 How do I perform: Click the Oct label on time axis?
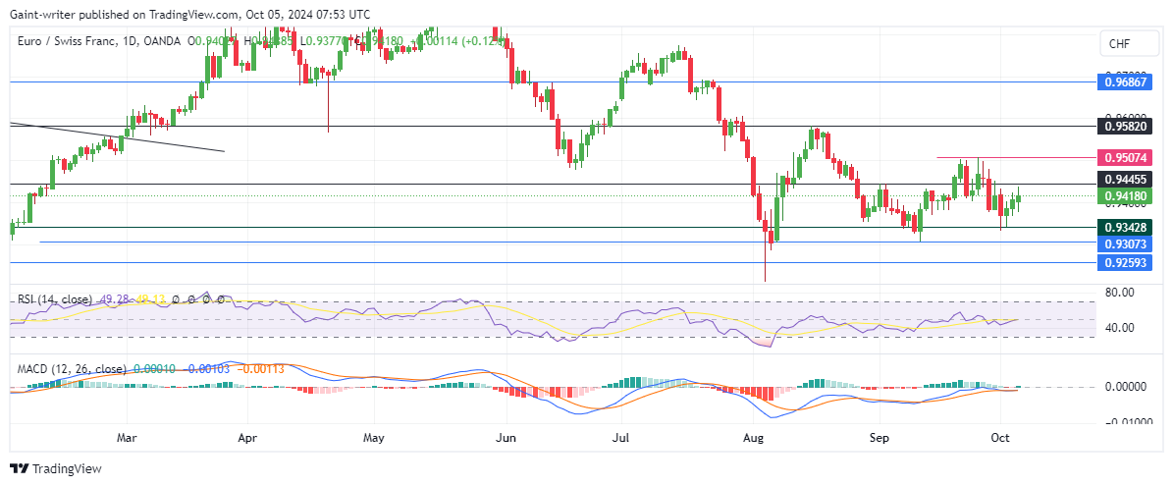pos(999,438)
